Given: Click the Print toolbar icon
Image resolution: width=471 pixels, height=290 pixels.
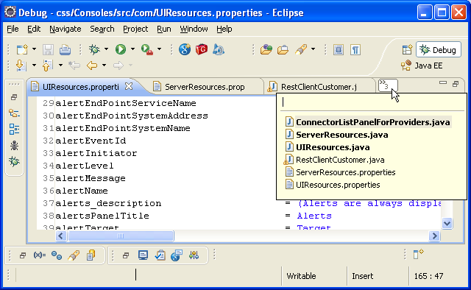Looking at the screenshot, I should point(65,49).
